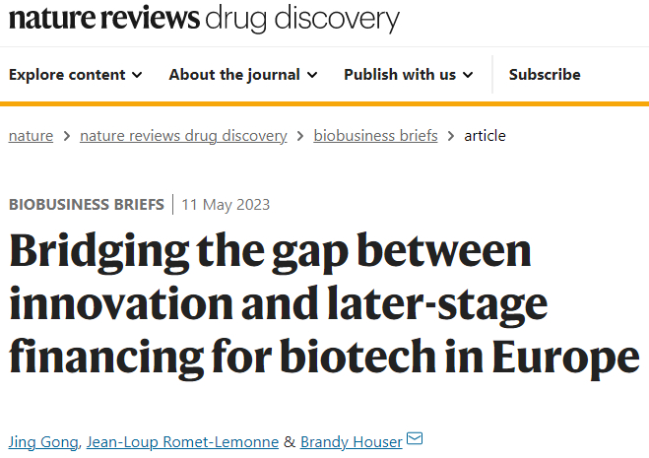Open the About the journal menu

234,75
